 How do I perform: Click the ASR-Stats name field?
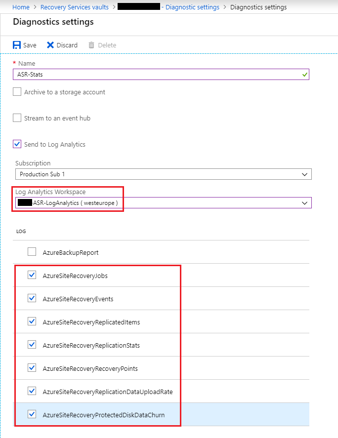[x=148, y=74]
